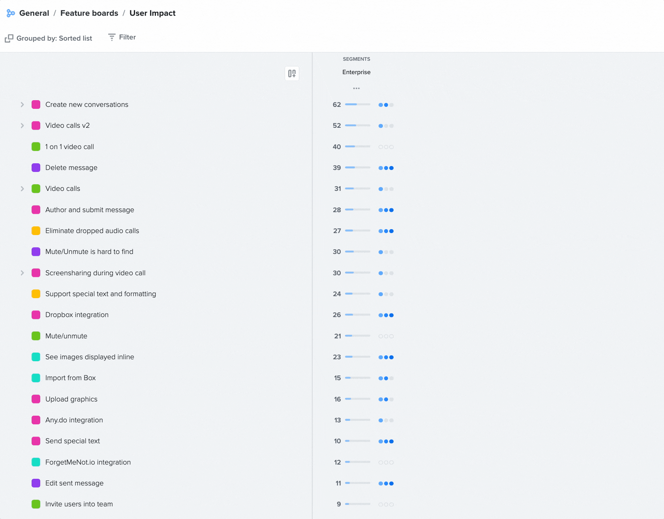The width and height of the screenshot is (664, 519).
Task: Open the General breadcrumb
Action: tap(34, 13)
